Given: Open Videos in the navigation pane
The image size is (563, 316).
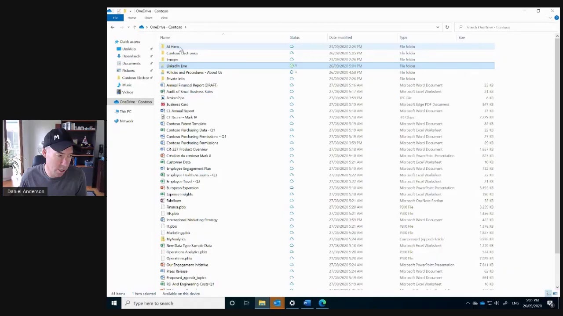Looking at the screenshot, I should pyautogui.click(x=127, y=92).
